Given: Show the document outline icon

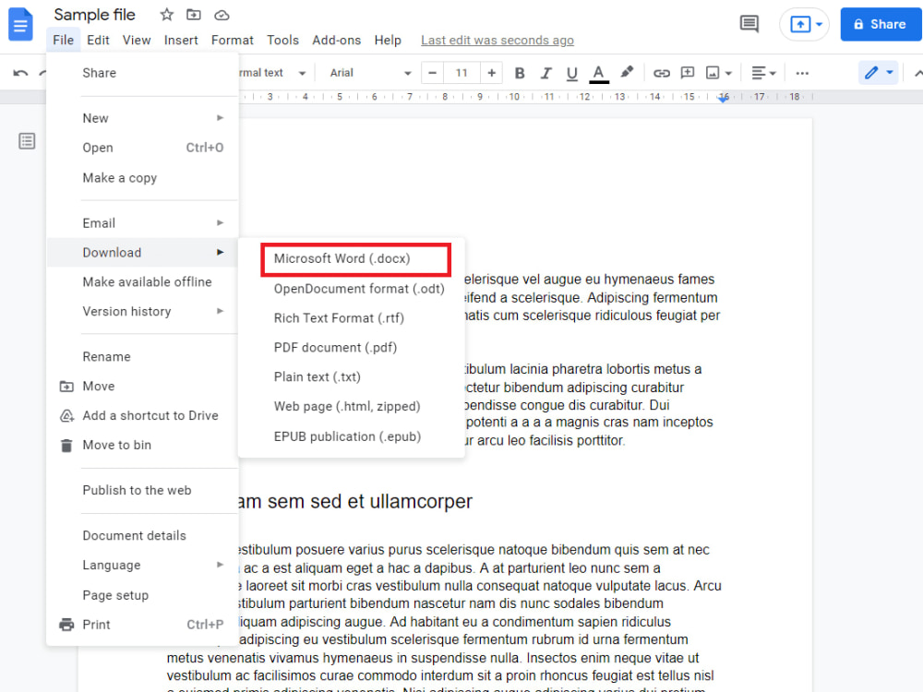Looking at the screenshot, I should coord(27,141).
